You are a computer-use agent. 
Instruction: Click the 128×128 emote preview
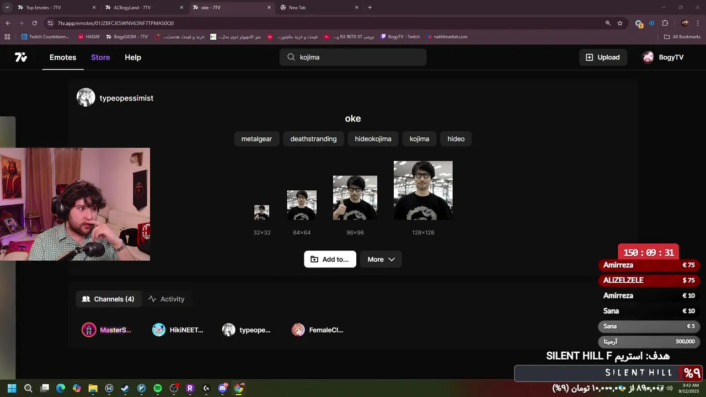point(423,190)
